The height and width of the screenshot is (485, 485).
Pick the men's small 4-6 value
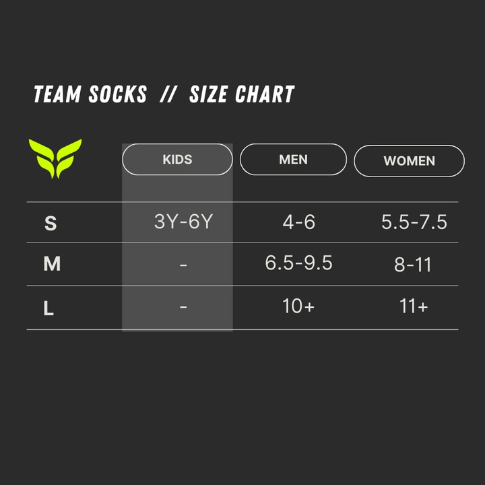299,222
